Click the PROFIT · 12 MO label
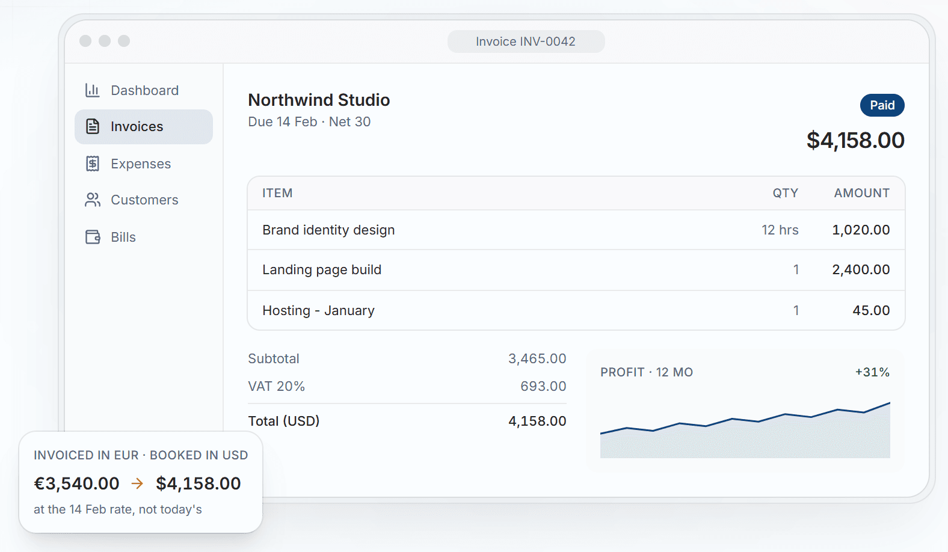The height and width of the screenshot is (552, 948). click(647, 372)
